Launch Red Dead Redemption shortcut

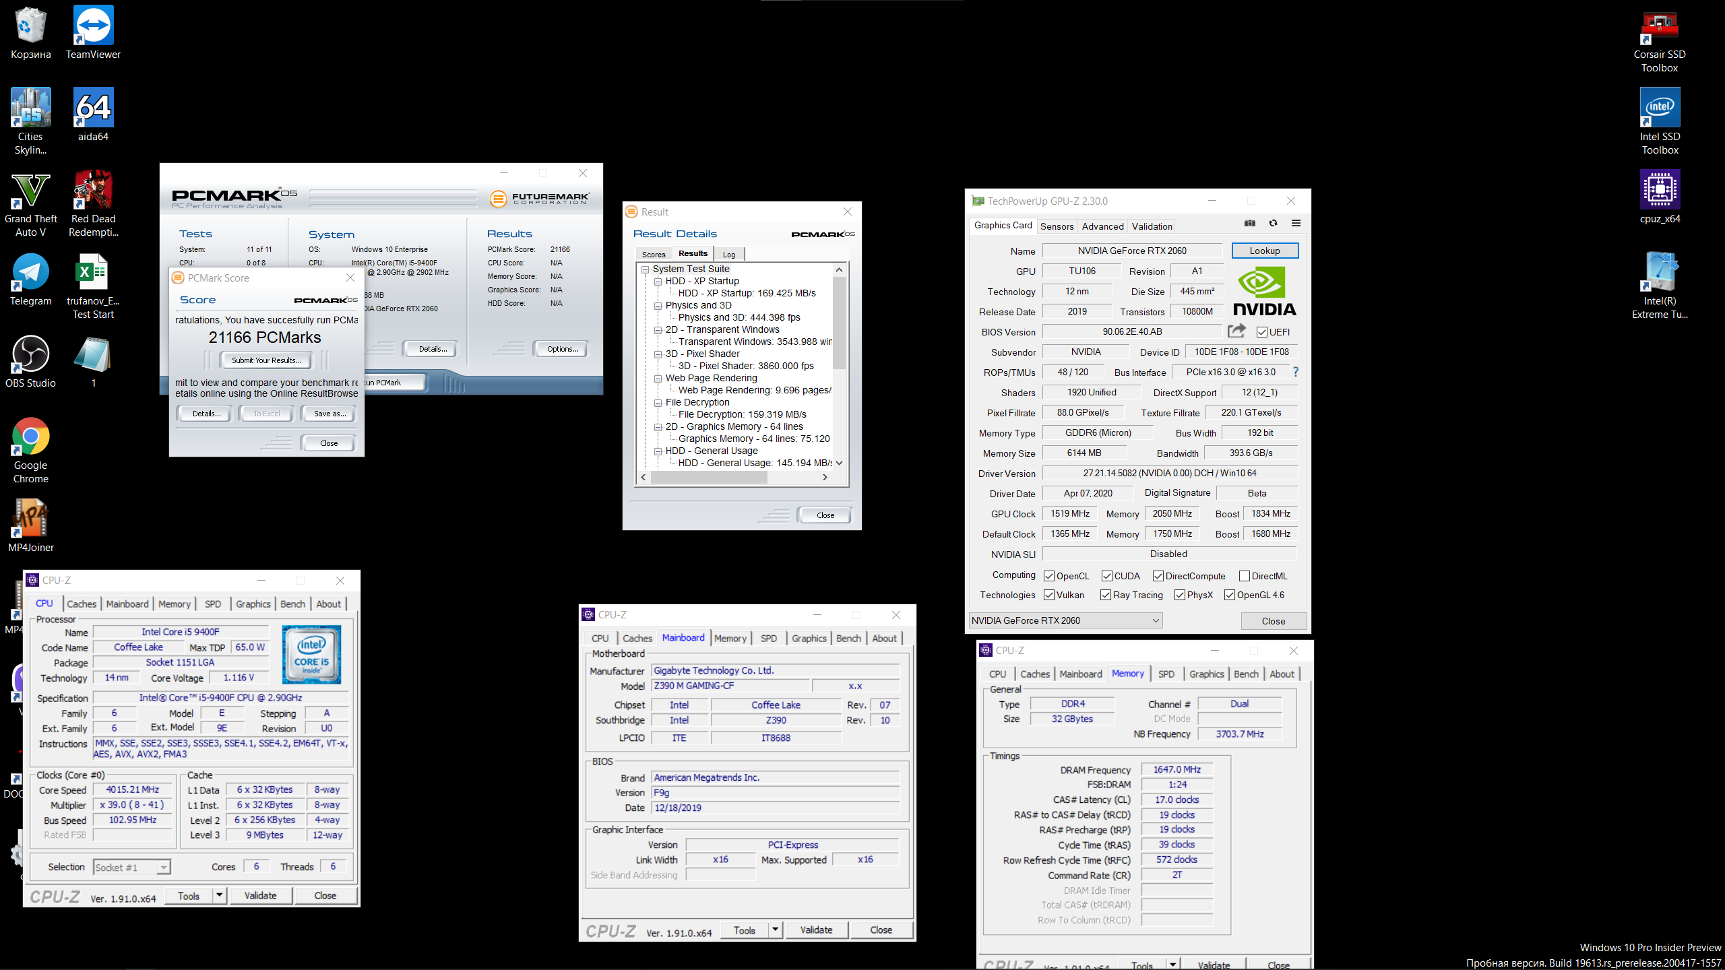[x=93, y=204]
